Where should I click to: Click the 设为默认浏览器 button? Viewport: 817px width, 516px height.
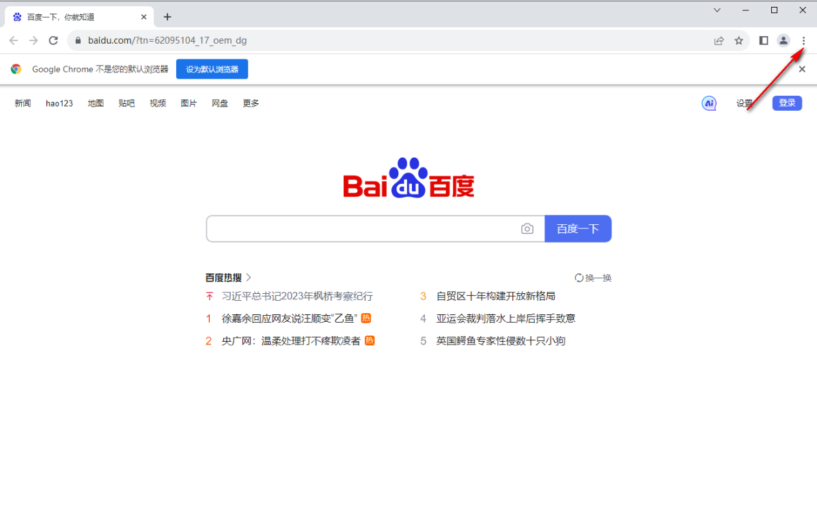[212, 68]
